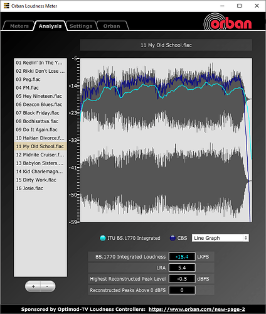Screen dimensions: 266x314
Task: Remove a file with the minus button
Action: (x=48, y=286)
